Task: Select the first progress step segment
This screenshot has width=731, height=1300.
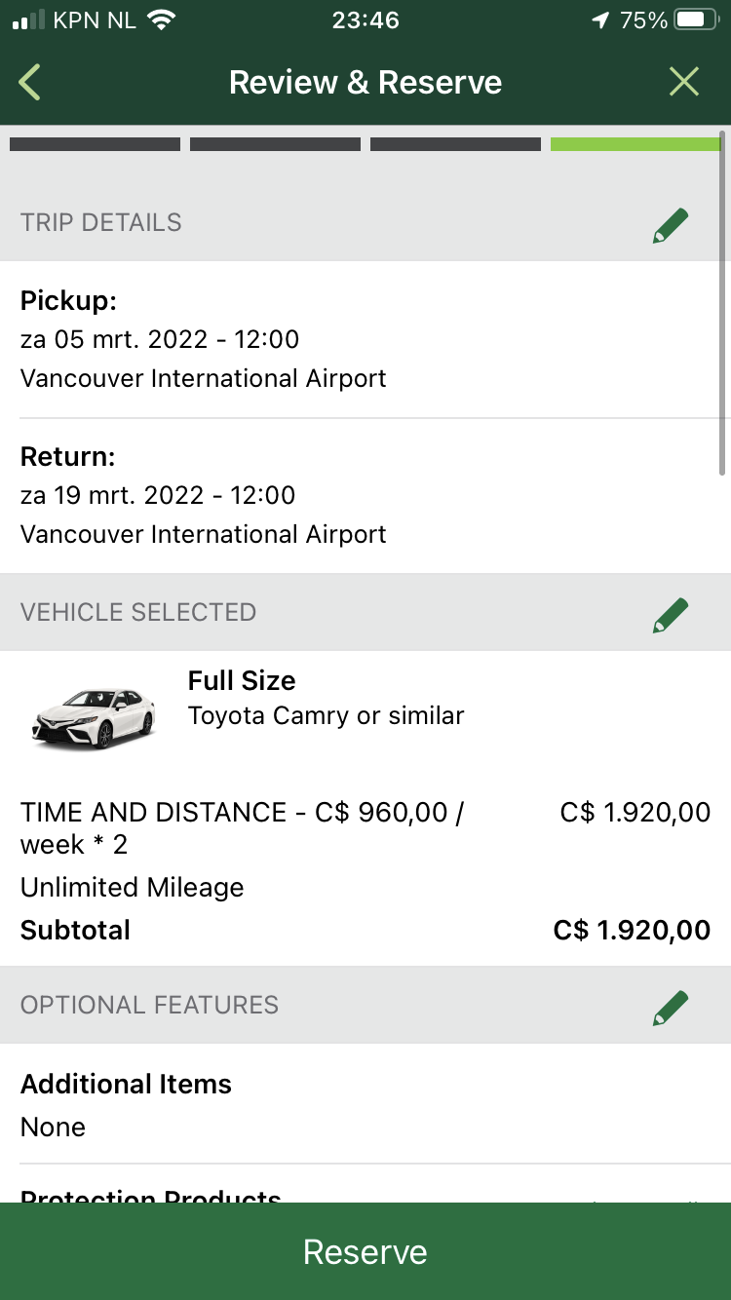Action: tap(95, 144)
